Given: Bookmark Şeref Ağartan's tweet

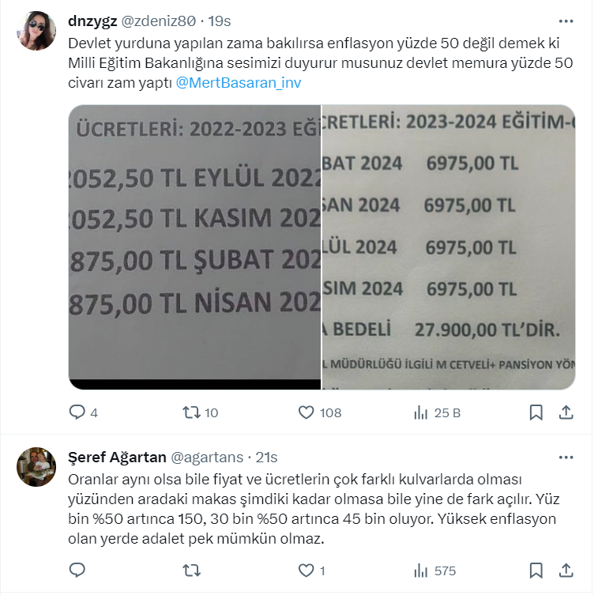Looking at the screenshot, I should click(x=536, y=571).
